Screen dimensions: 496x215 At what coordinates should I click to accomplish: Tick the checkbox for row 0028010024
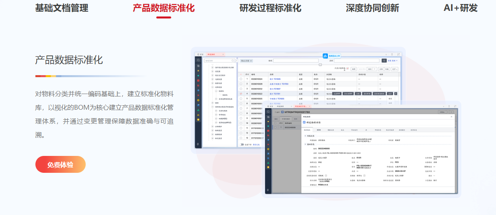coord(241,79)
